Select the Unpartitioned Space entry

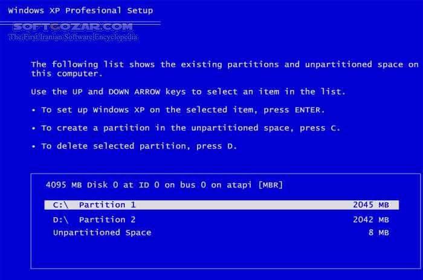[102, 232]
